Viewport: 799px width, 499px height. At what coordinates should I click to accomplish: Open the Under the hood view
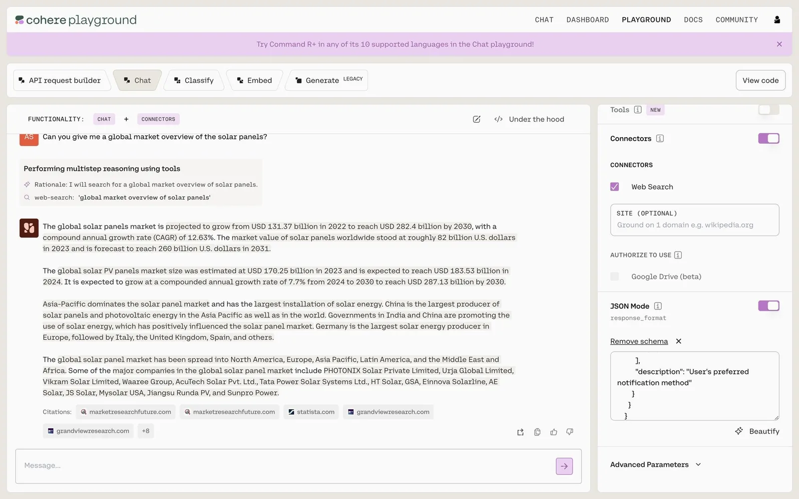[x=529, y=119]
